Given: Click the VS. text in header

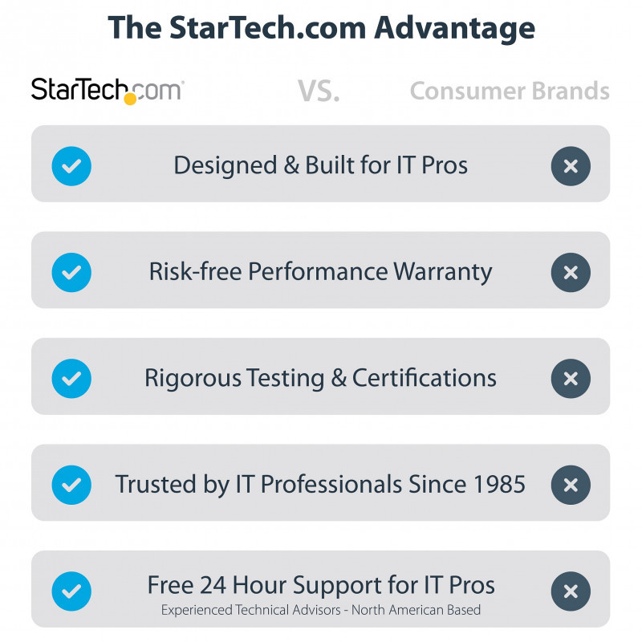Looking at the screenshot, I should [x=319, y=91].
